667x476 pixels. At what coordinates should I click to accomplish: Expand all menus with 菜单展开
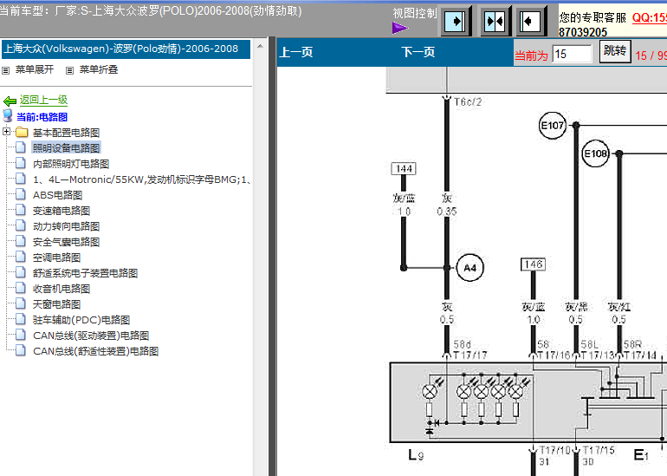click(x=35, y=69)
